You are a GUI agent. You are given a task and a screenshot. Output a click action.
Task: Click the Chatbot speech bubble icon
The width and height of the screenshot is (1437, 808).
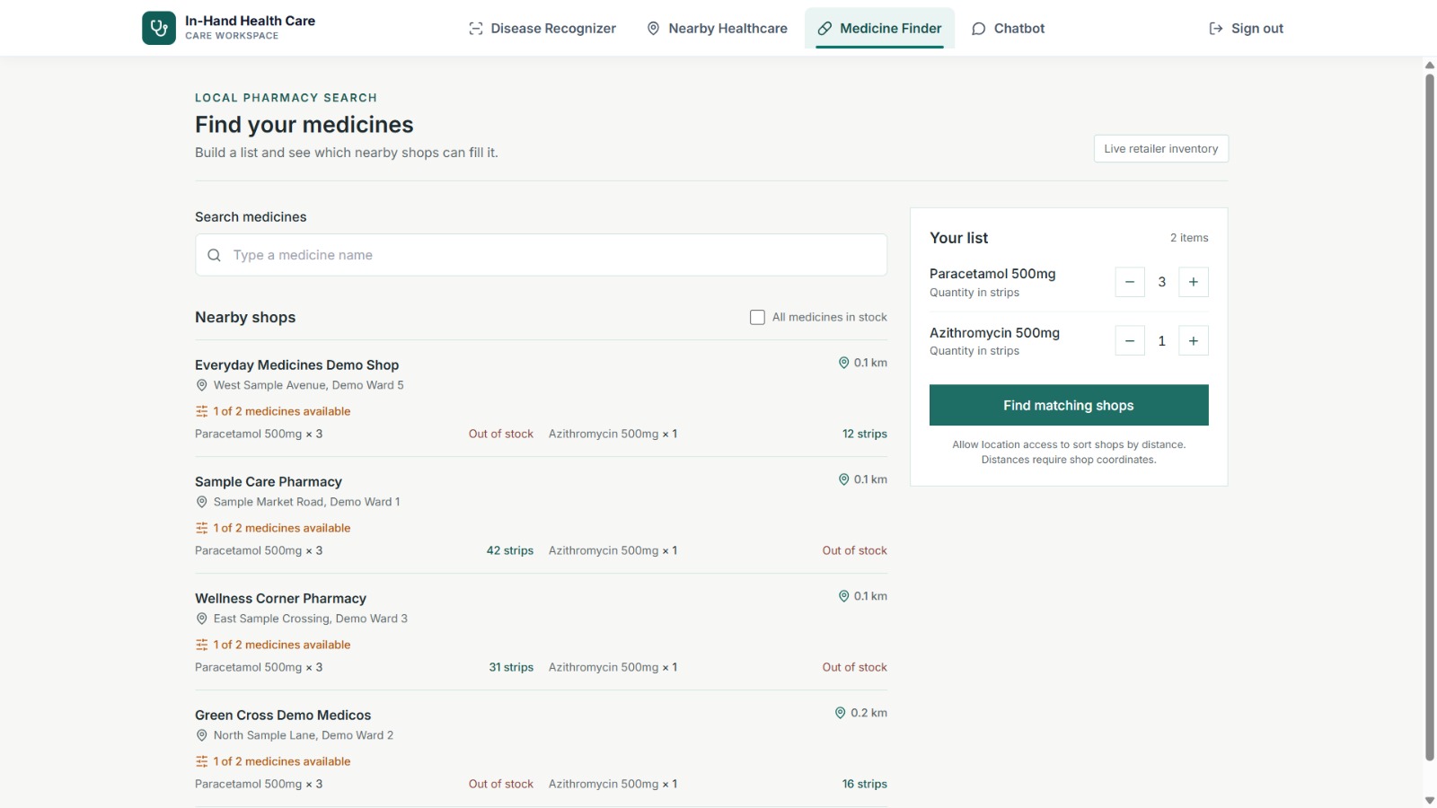(x=979, y=29)
